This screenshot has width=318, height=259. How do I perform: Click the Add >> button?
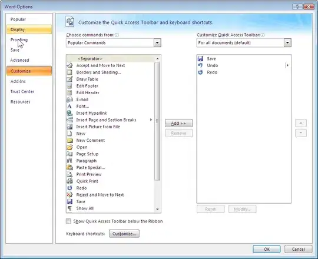[x=178, y=123]
